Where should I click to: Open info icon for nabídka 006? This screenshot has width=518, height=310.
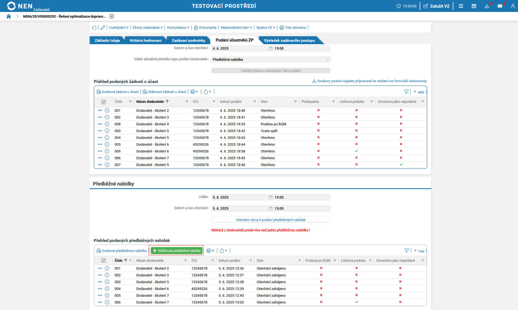tap(107, 302)
